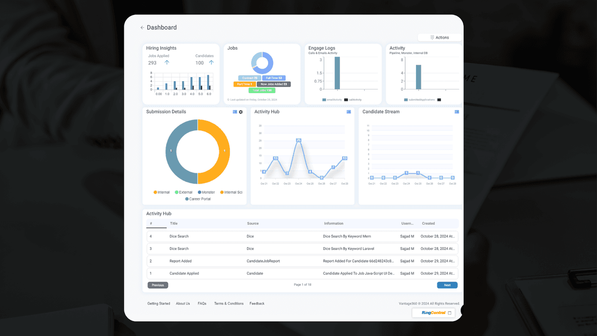The width and height of the screenshot is (597, 336).
Task: Toggle the Career Portal legend entry
Action: click(198, 199)
